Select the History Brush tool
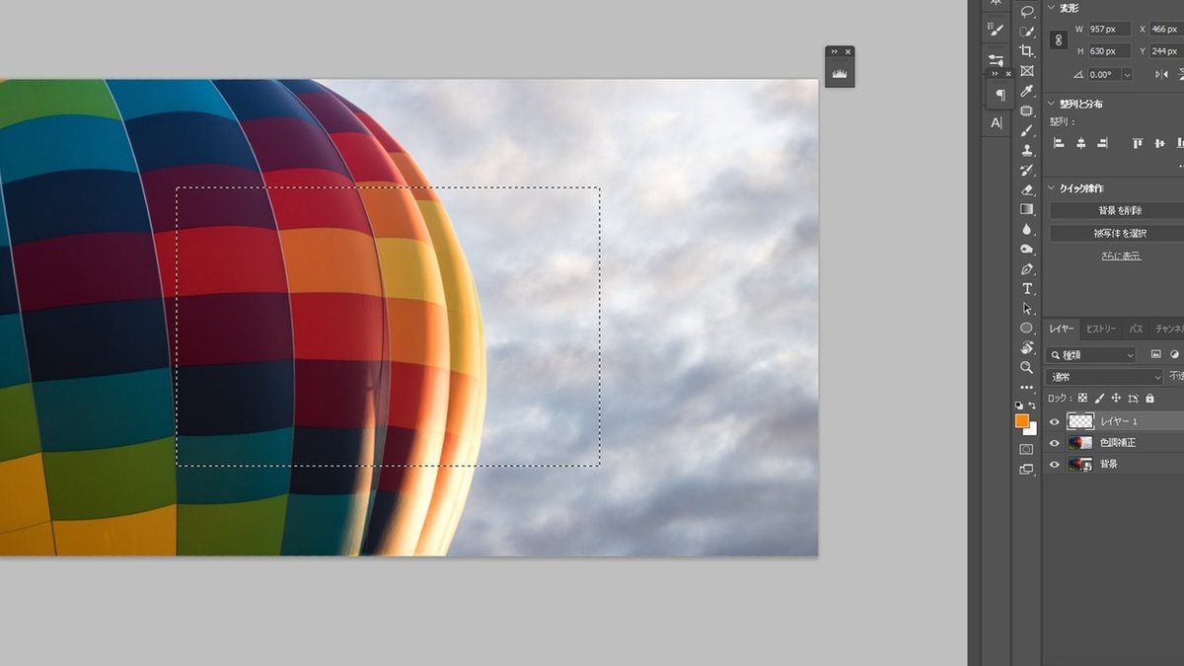1184x666 pixels. 1027,170
